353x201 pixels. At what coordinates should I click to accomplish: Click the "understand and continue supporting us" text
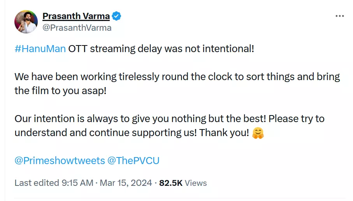pos(105,133)
